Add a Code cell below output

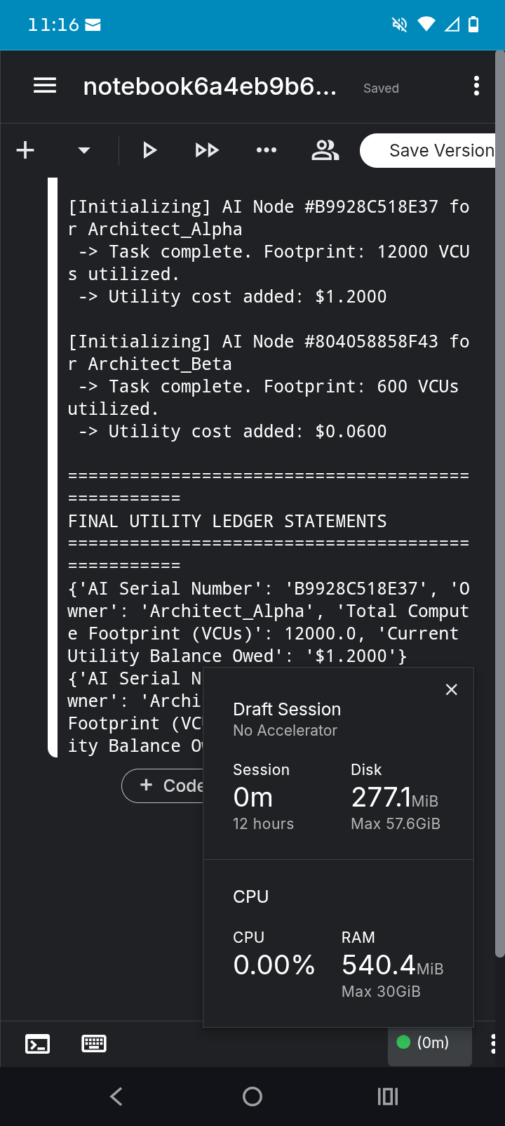163,786
